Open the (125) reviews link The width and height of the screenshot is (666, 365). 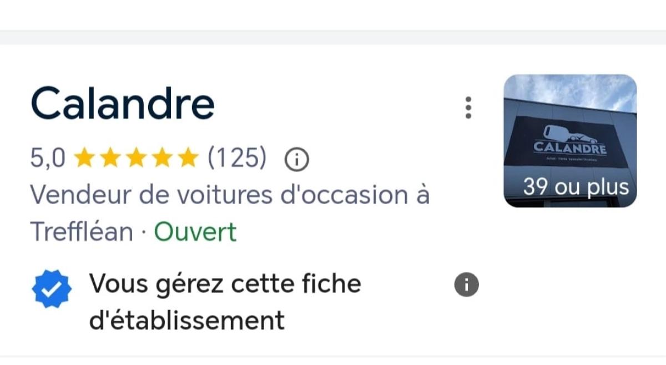(237, 159)
